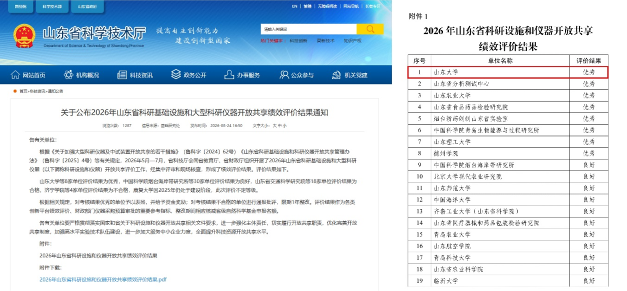Click the people icon beside 公众参与

[x=284, y=75]
